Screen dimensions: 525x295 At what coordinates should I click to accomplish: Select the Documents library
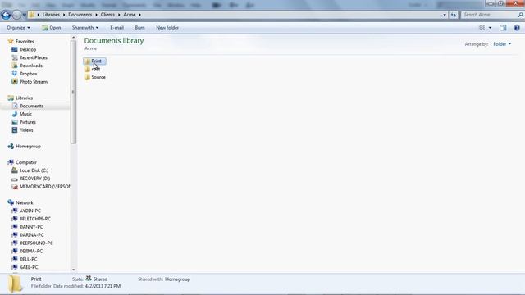point(27,106)
